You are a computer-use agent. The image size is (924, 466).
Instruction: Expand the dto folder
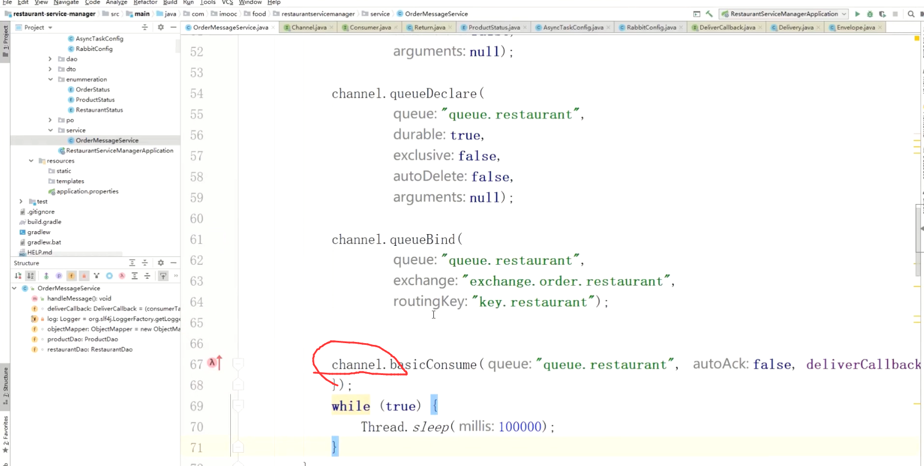coord(50,69)
